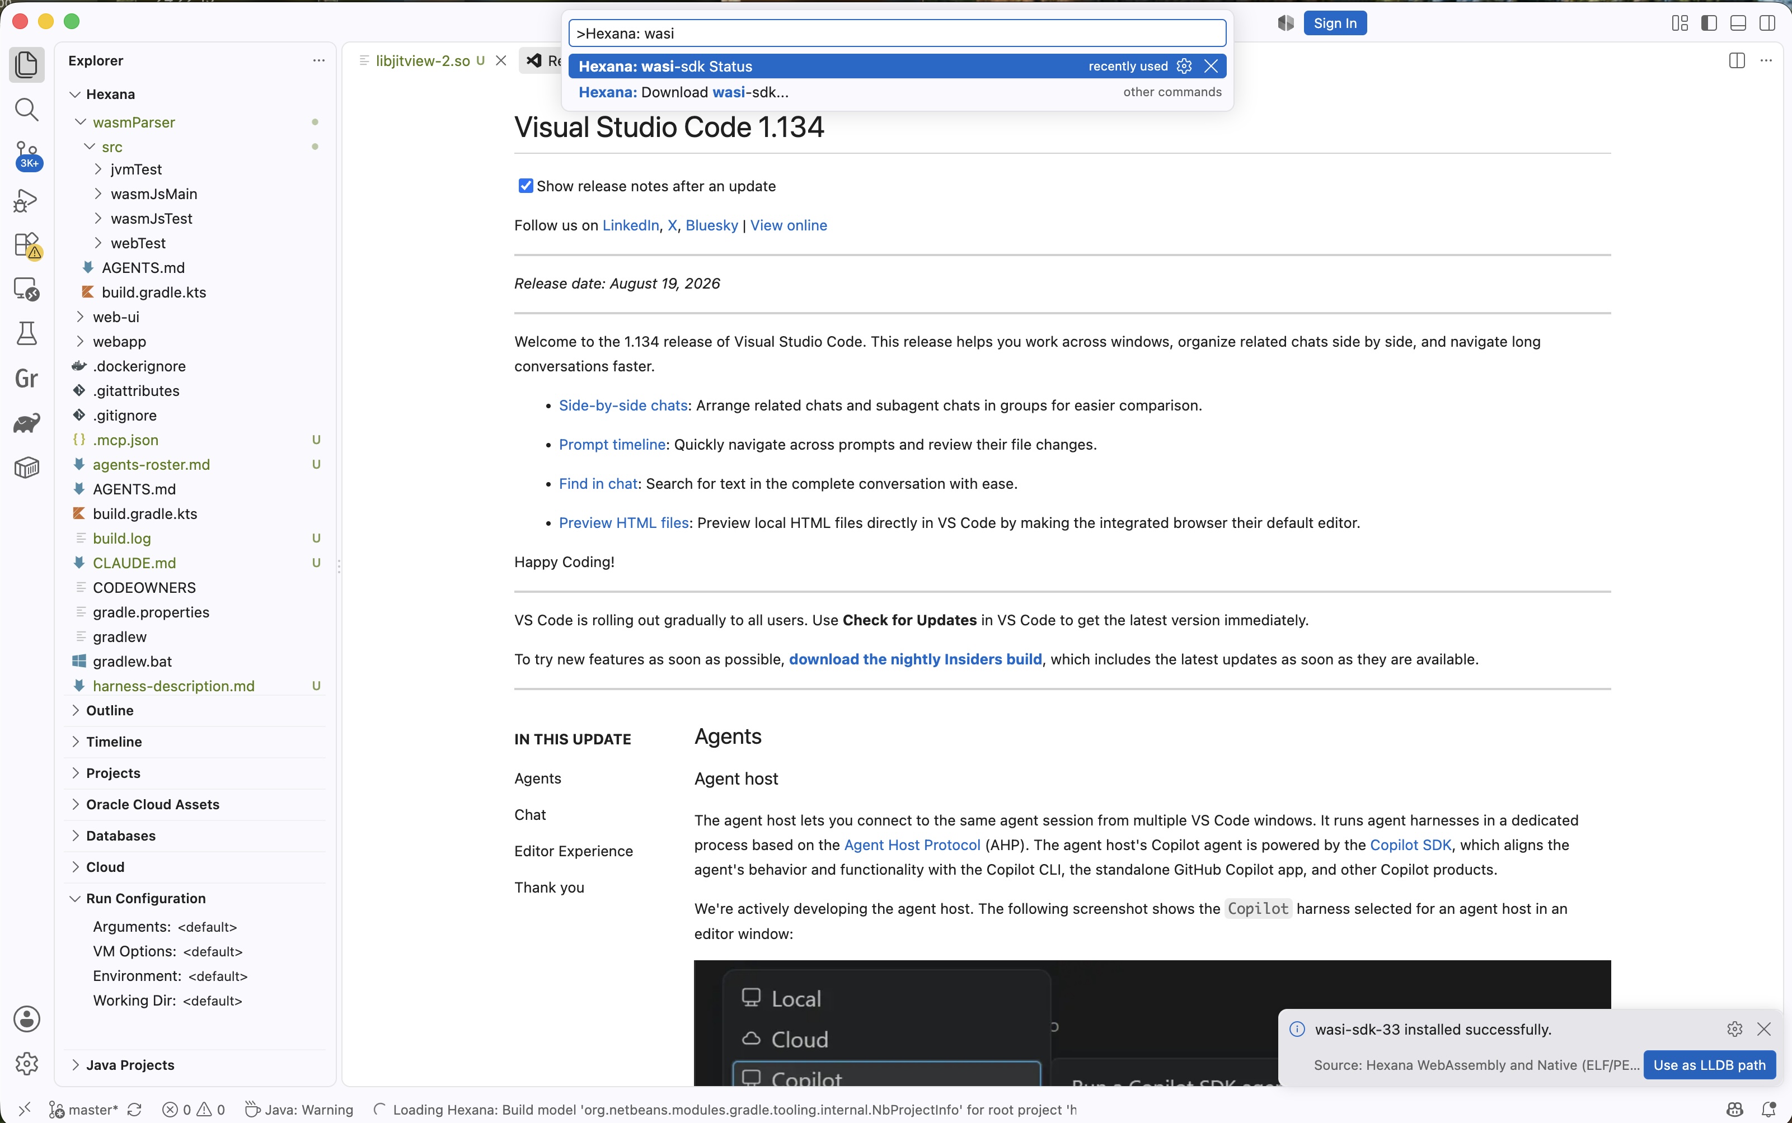Image resolution: width=1792 pixels, height=1123 pixels.
Task: Dismiss the wasi-sdk-33 installed notification
Action: coord(1764,1028)
